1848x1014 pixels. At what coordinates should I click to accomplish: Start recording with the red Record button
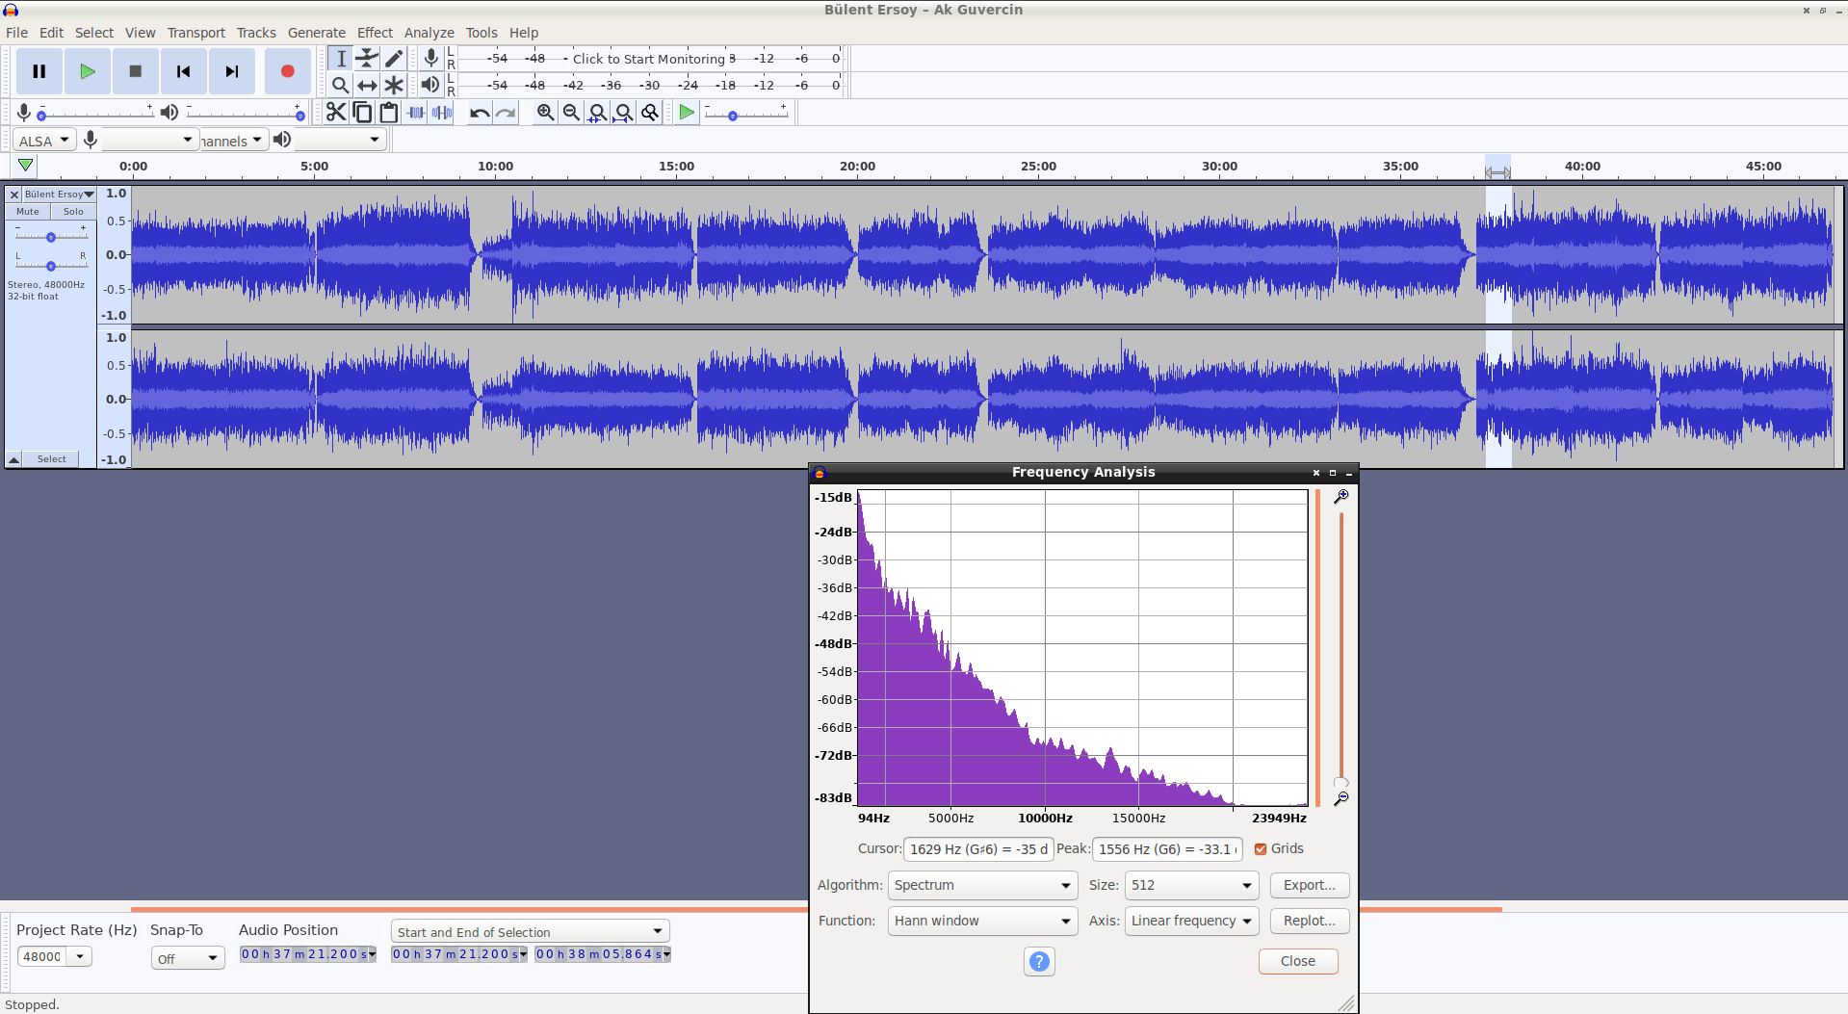coord(287,71)
